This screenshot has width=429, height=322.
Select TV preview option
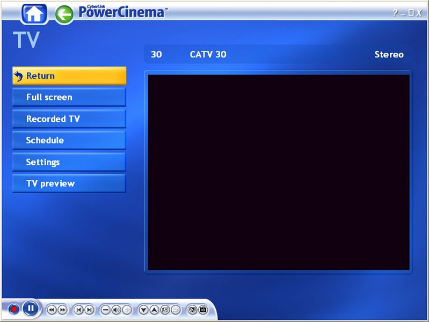(x=69, y=184)
